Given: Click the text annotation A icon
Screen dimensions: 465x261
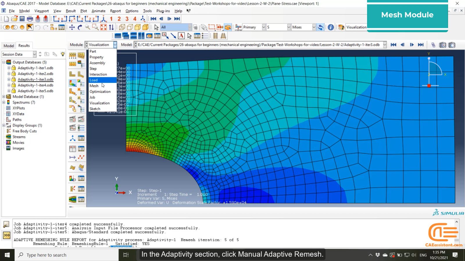Looking at the screenshot, I should 181,36.
